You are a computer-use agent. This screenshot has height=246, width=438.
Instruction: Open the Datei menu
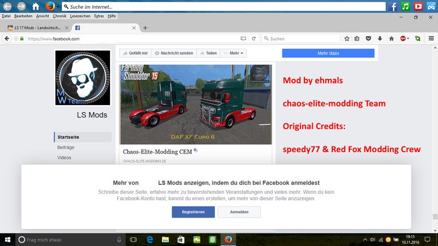click(x=6, y=16)
